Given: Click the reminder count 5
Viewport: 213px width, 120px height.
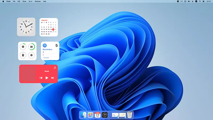Looking at the screenshot, I should pos(56,46).
